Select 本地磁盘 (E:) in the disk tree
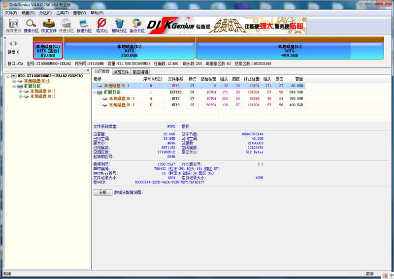 [43, 96]
